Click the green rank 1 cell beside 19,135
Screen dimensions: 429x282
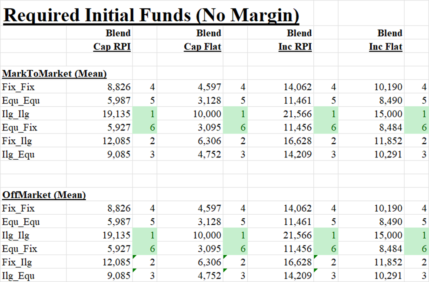[146, 114]
